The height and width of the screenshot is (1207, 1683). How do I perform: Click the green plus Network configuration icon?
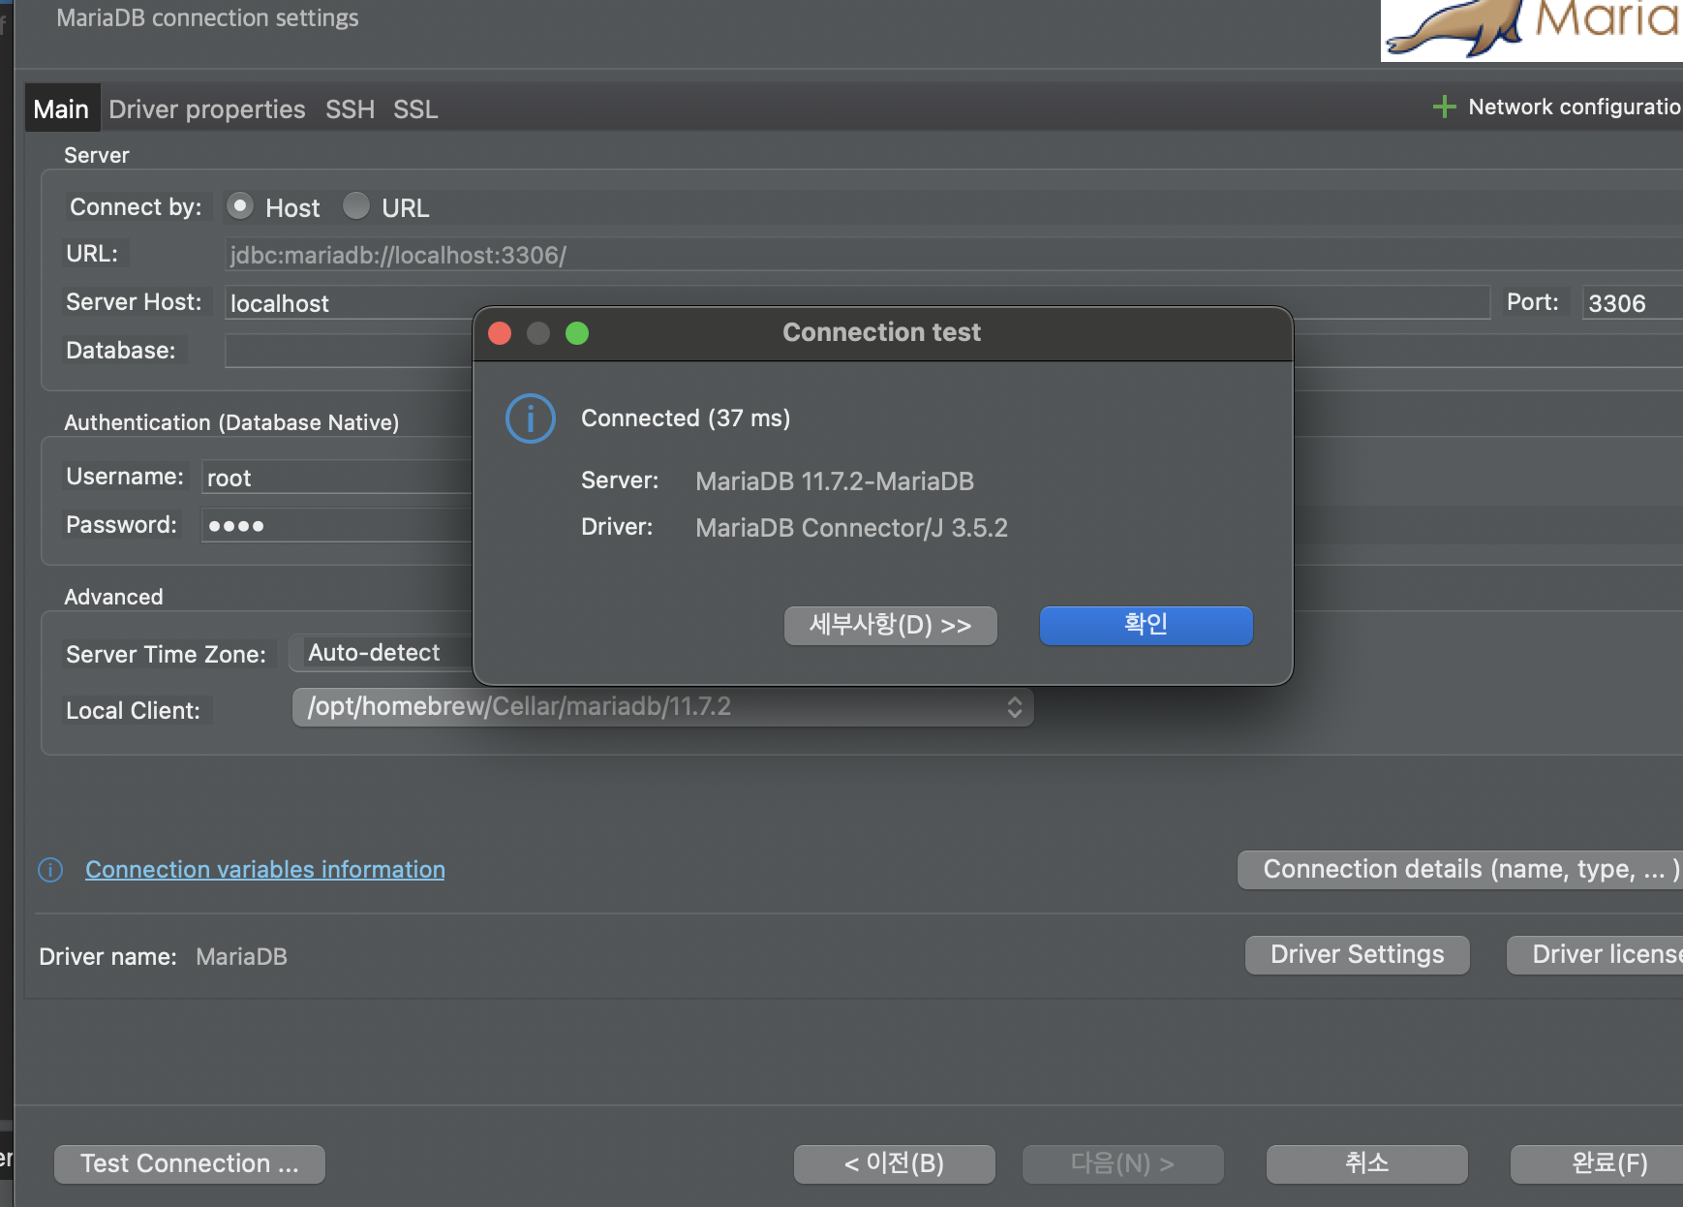click(x=1444, y=107)
